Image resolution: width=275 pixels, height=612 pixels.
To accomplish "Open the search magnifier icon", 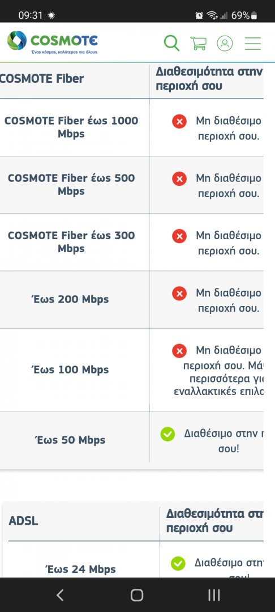I will [x=172, y=43].
